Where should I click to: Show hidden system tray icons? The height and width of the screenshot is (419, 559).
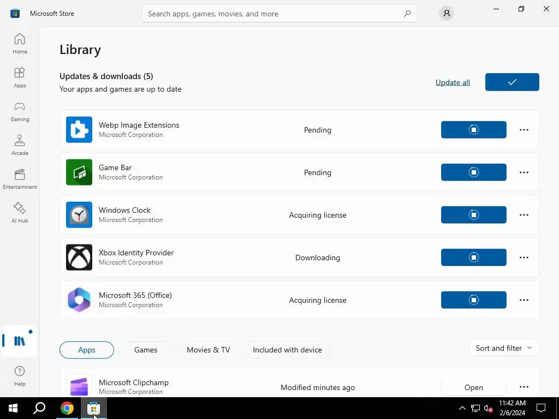tap(462, 408)
